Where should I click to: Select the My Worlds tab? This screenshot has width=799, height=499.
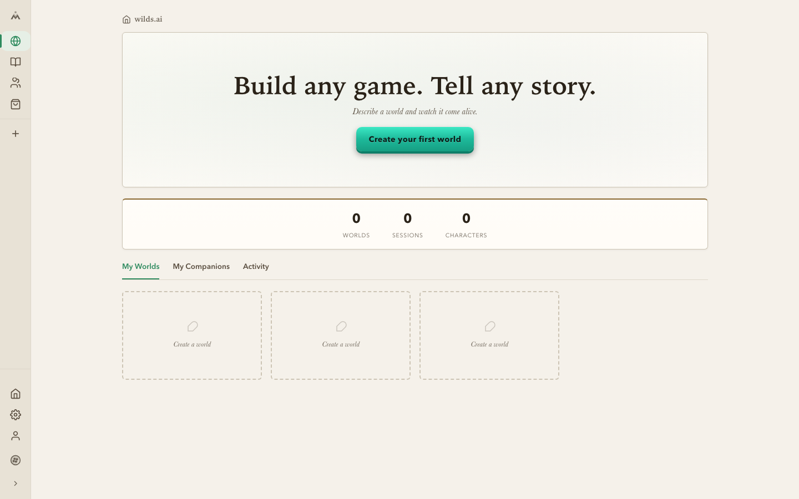tap(140, 266)
